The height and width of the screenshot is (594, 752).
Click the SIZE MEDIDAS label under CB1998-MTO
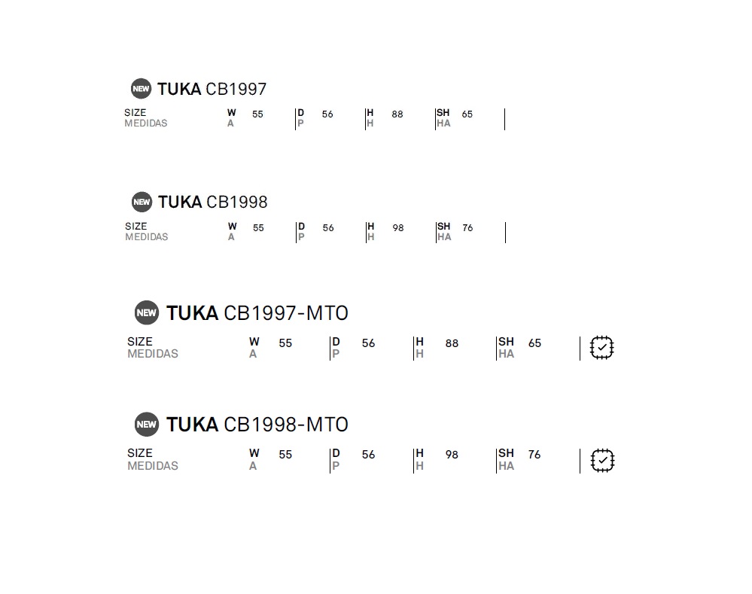153,460
